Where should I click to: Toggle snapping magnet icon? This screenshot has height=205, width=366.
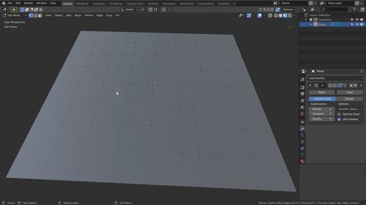click(x=150, y=10)
